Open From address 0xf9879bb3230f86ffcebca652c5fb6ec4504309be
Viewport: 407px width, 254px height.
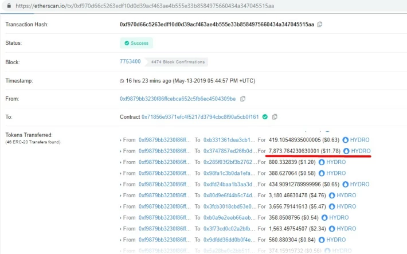[x=178, y=99]
